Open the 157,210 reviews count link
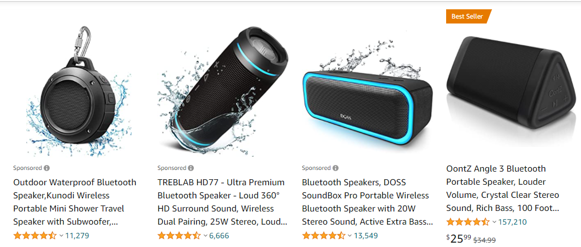 (512, 222)
